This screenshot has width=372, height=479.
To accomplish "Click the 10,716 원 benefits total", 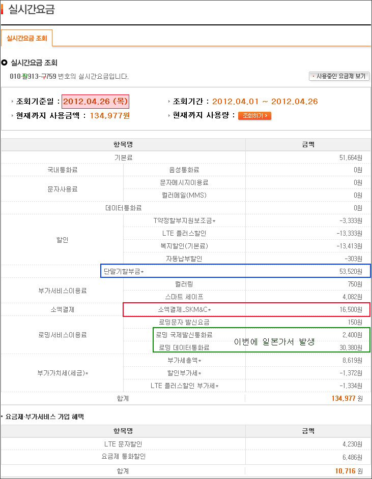I will point(348,471).
